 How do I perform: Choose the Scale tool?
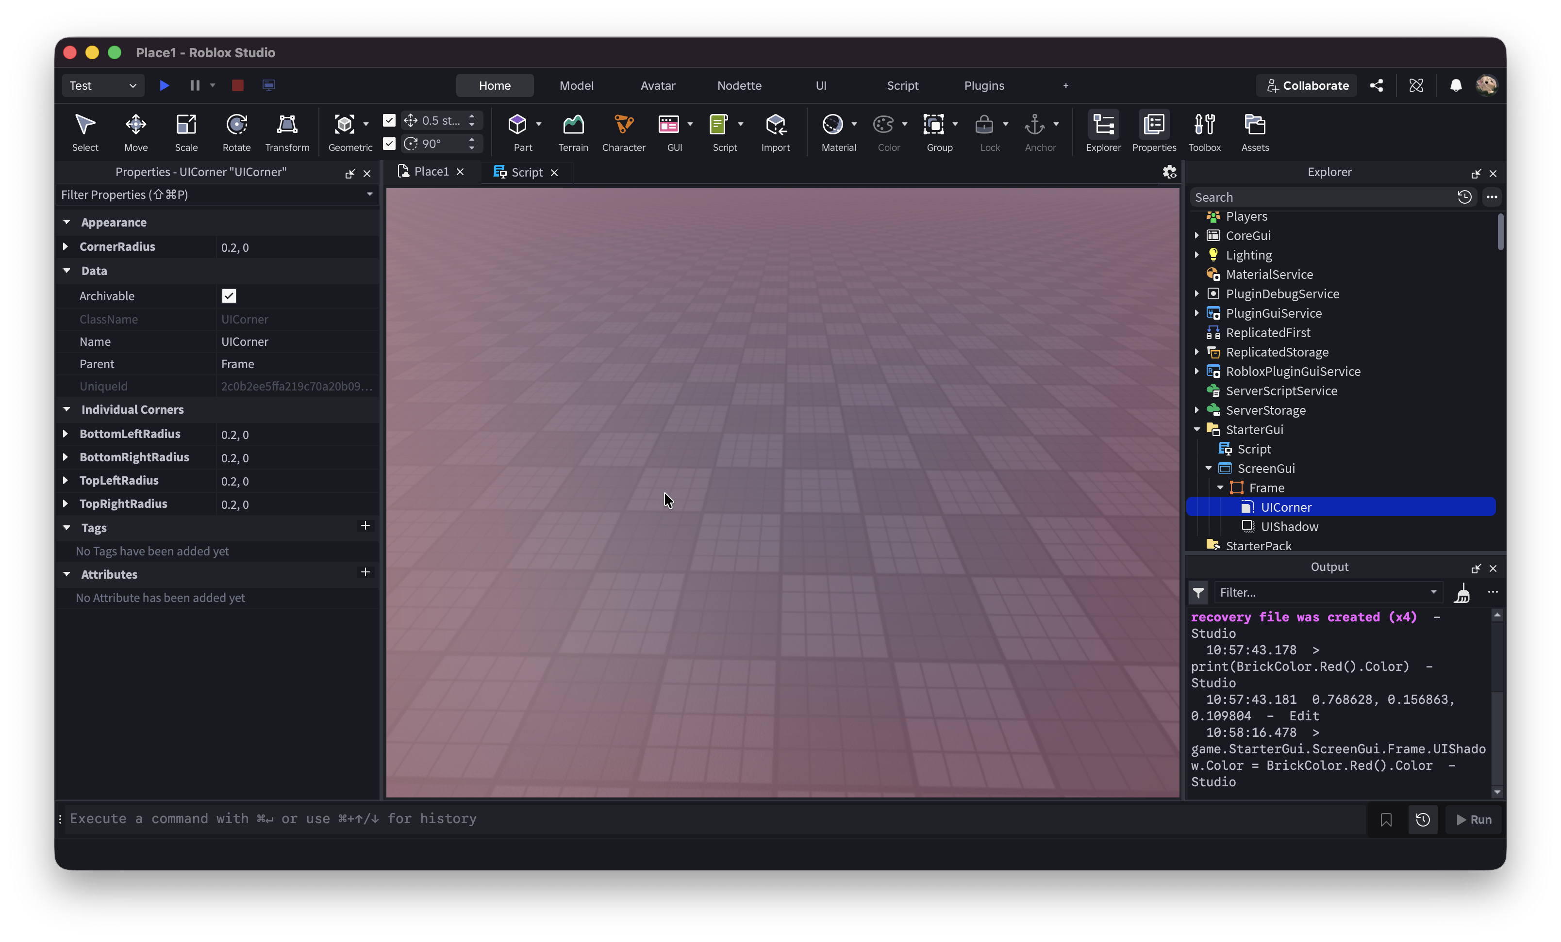point(186,132)
